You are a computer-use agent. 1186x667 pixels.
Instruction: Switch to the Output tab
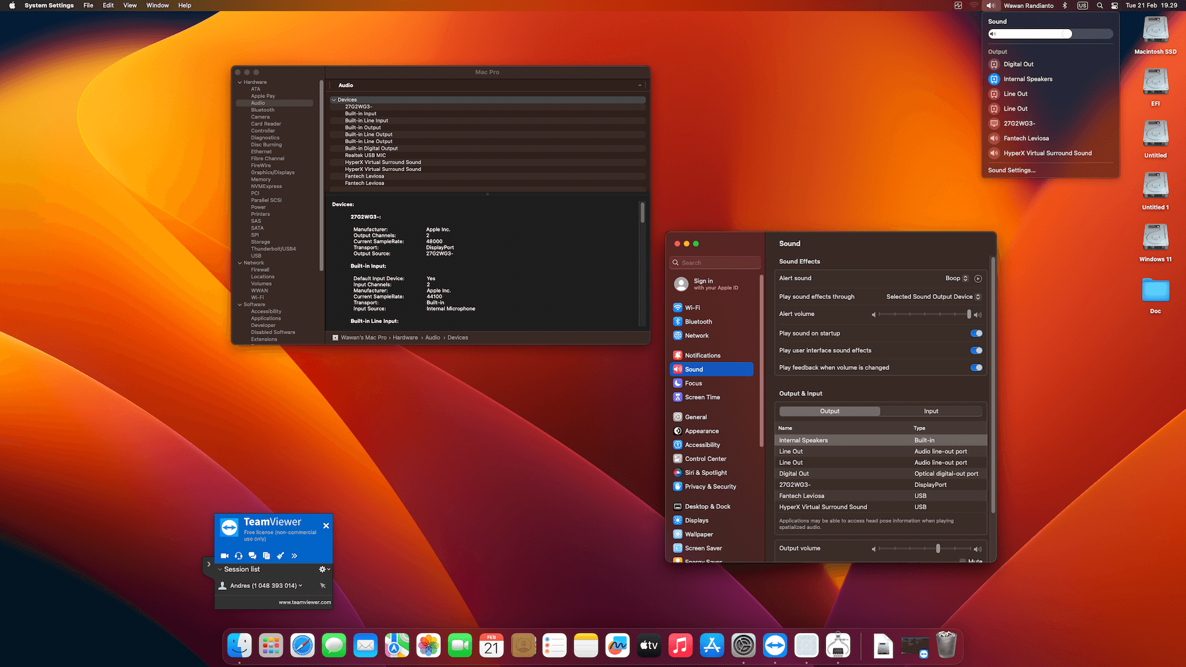(830, 411)
